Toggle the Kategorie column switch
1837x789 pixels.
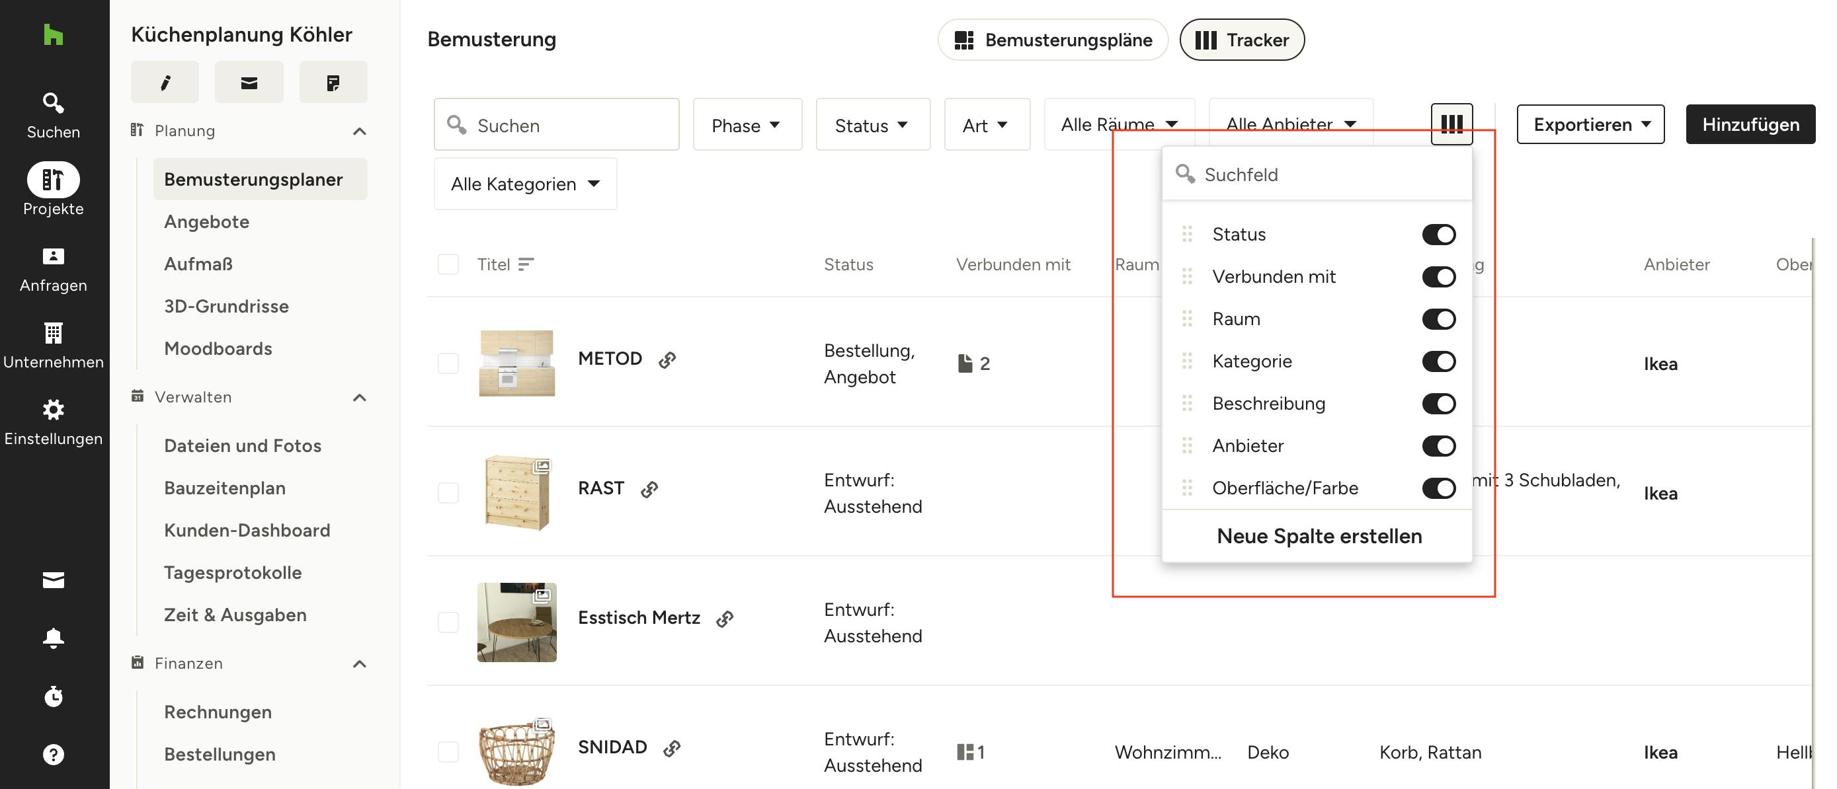point(1438,361)
